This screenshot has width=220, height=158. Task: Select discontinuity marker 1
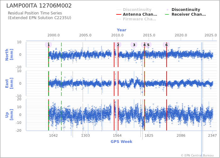[x=48, y=45]
